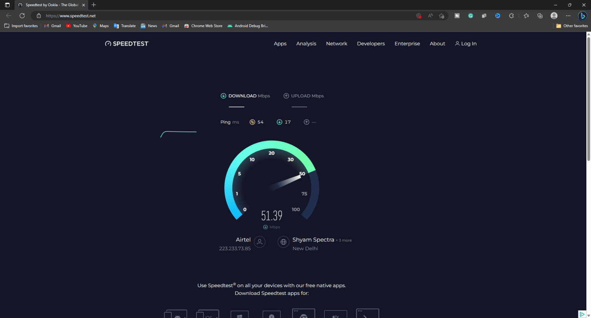Open browser profile avatar

pyautogui.click(x=554, y=16)
